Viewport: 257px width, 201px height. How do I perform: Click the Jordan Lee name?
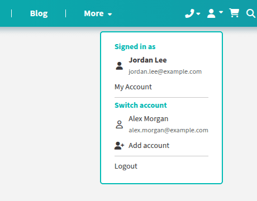(x=147, y=60)
